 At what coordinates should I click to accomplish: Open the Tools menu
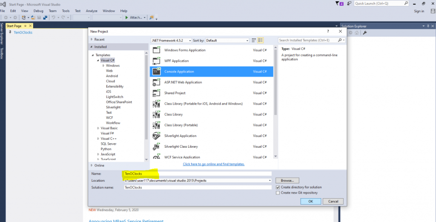pos(66,11)
